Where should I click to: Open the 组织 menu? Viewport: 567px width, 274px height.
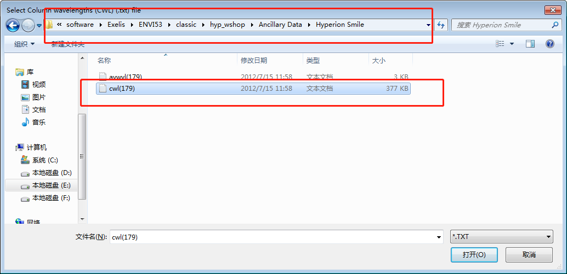24,44
